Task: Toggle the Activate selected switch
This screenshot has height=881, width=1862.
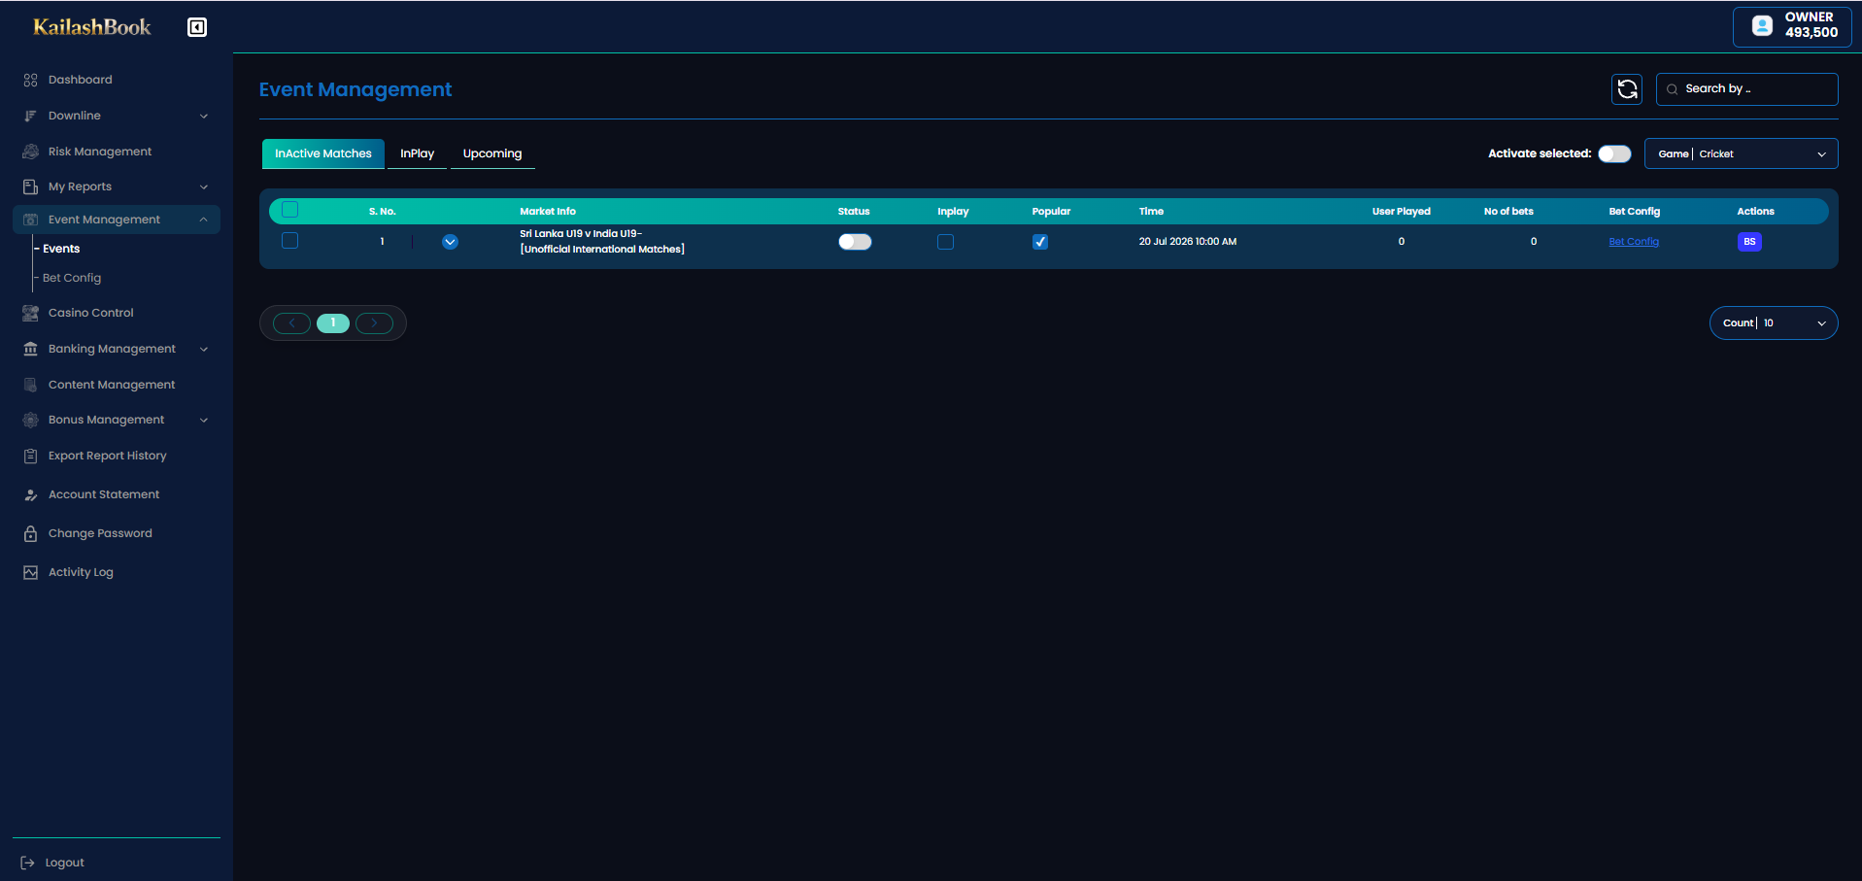Action: 1614,153
